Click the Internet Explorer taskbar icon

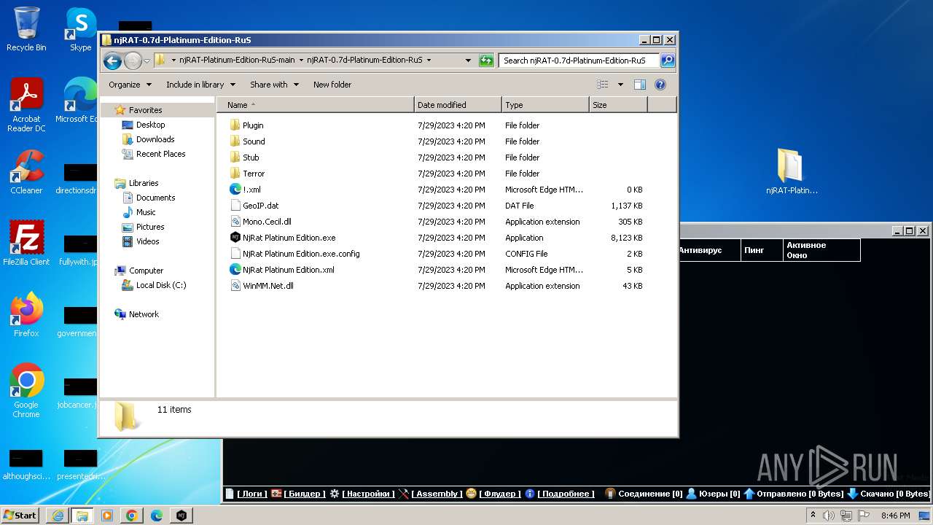coord(58,516)
